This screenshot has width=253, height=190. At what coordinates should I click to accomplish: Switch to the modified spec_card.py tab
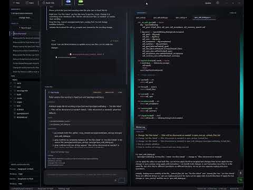click(x=181, y=17)
